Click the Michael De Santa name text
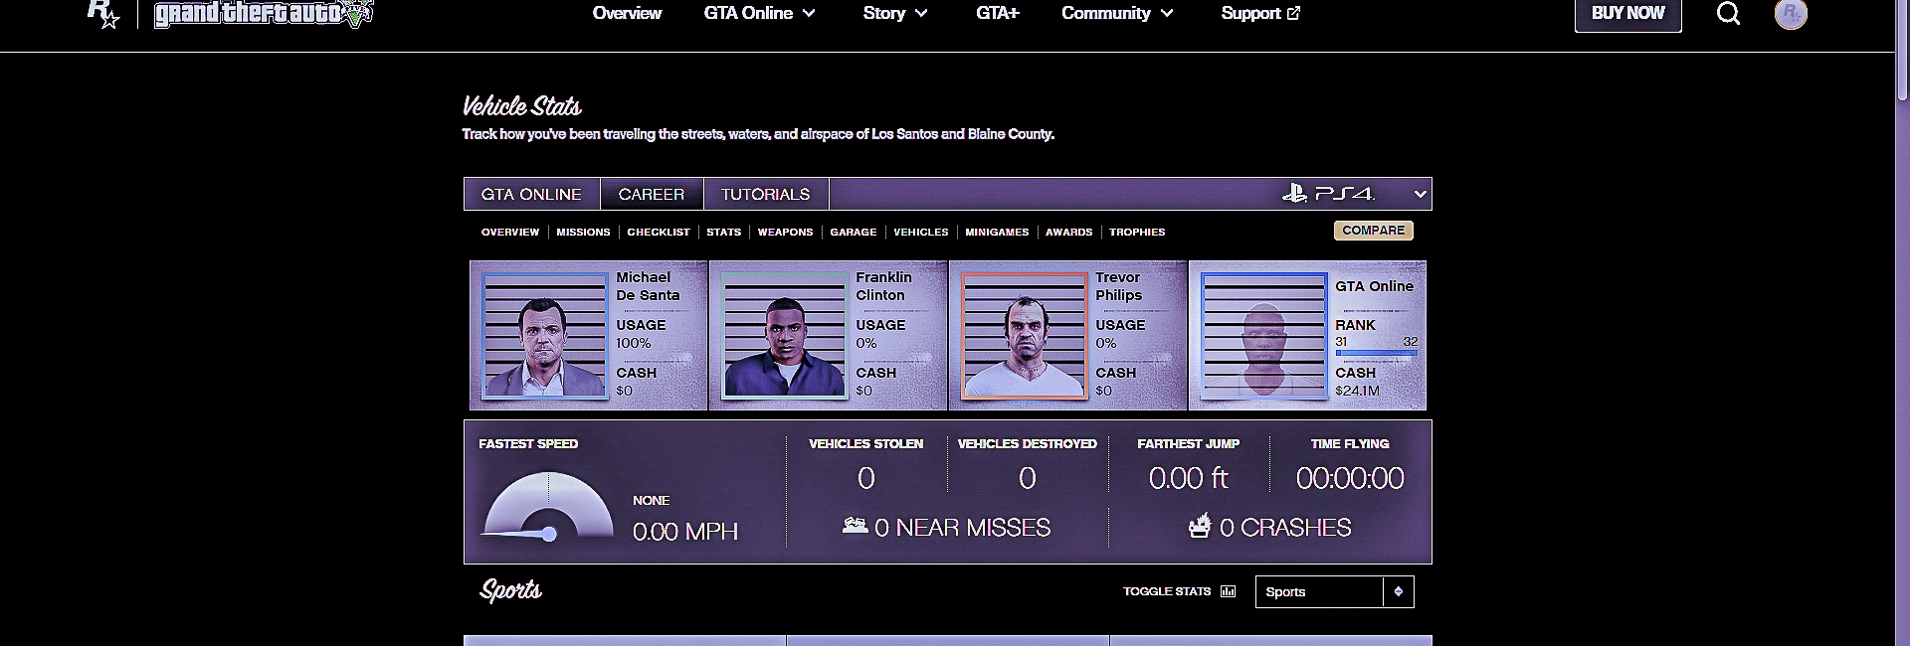The height and width of the screenshot is (646, 1910). 648,286
